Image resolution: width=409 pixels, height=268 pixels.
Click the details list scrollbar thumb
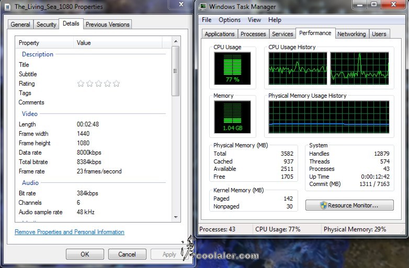click(x=176, y=71)
